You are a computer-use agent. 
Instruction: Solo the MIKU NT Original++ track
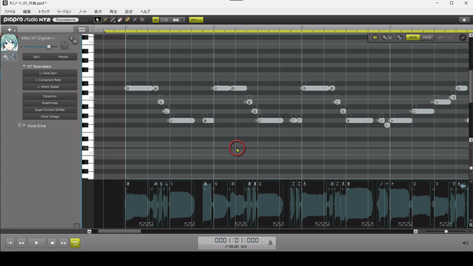(71, 38)
